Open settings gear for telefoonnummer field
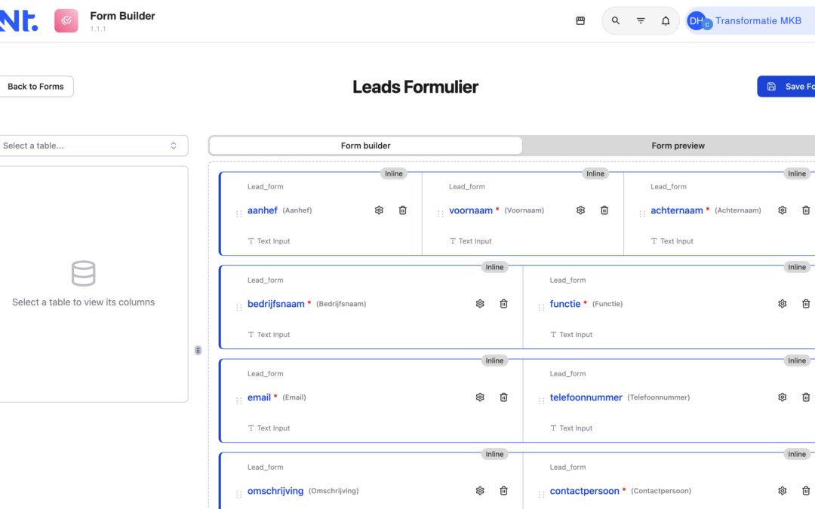 (783, 397)
